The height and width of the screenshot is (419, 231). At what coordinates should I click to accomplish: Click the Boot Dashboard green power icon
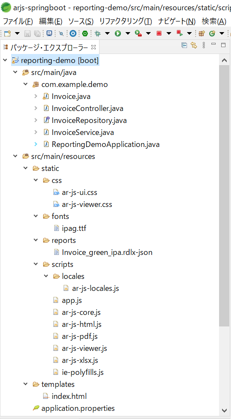point(85,33)
